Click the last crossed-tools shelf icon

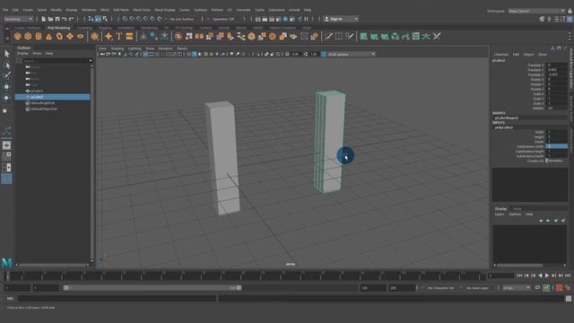(x=437, y=36)
